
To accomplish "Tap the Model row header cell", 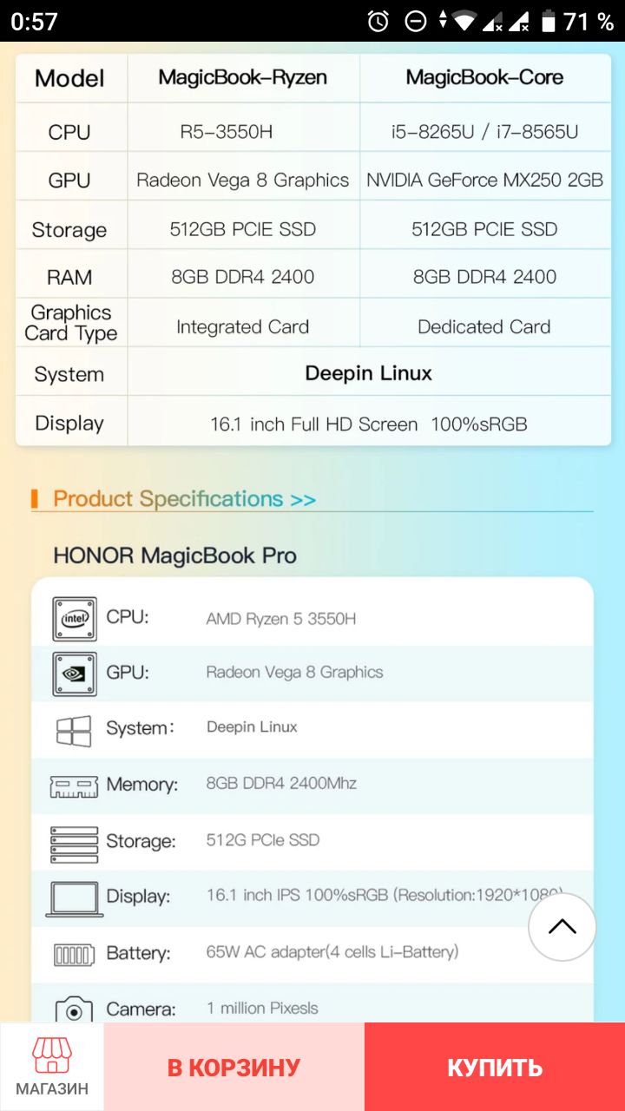I will 69,78.
